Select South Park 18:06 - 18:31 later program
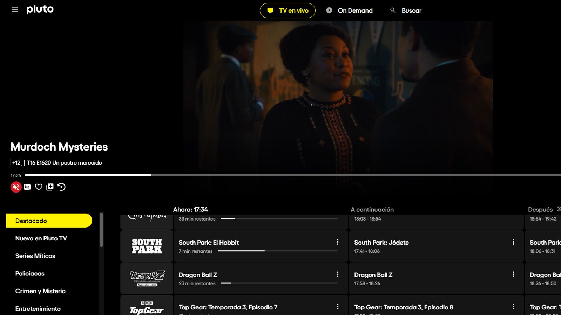The width and height of the screenshot is (561, 315). (x=543, y=246)
